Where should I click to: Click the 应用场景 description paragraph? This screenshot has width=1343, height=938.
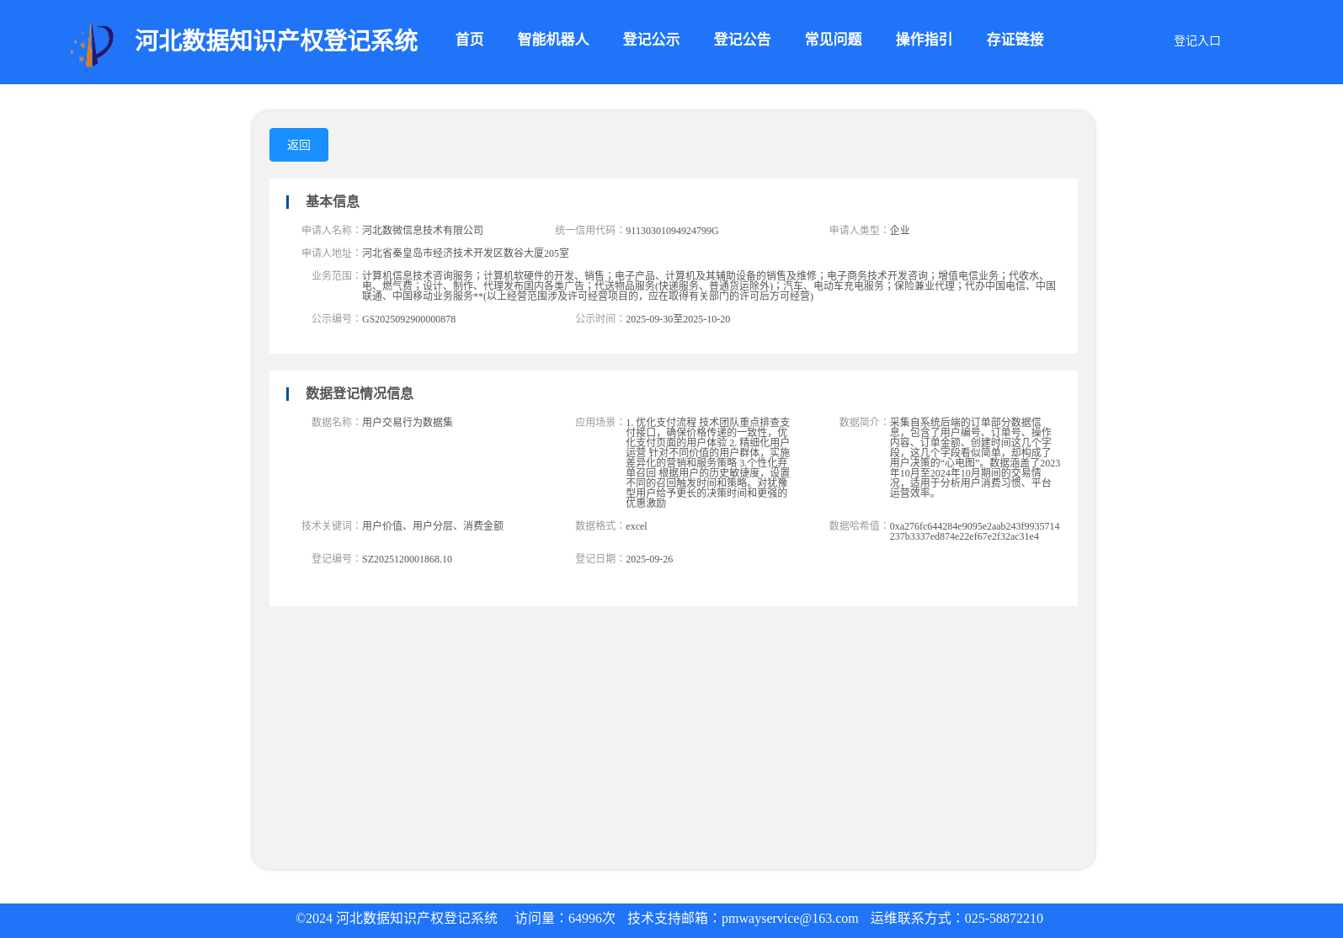click(x=708, y=462)
